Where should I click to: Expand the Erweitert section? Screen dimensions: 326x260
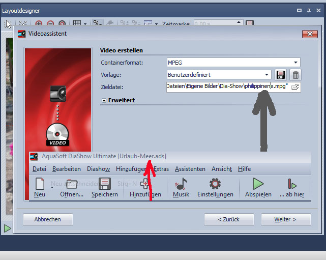(104, 101)
